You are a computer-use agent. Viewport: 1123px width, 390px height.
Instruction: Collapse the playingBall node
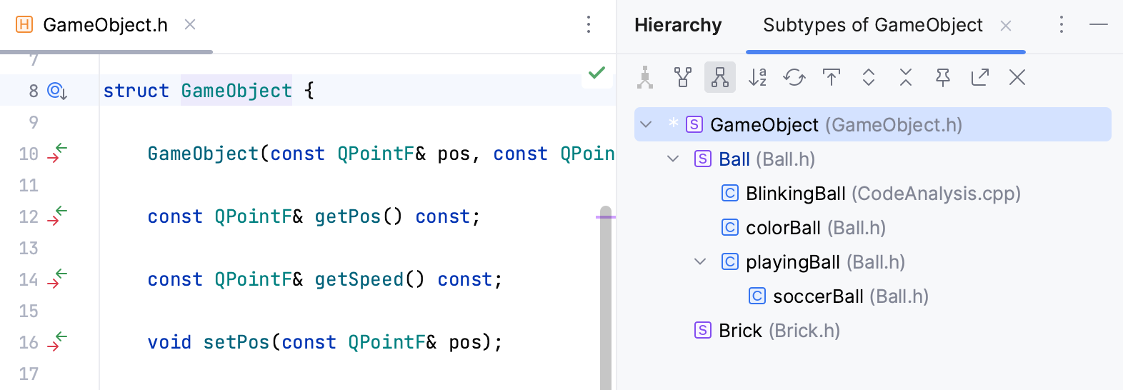[x=700, y=262]
